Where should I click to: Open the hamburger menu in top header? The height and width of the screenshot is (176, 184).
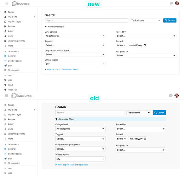click(x=7, y=3)
